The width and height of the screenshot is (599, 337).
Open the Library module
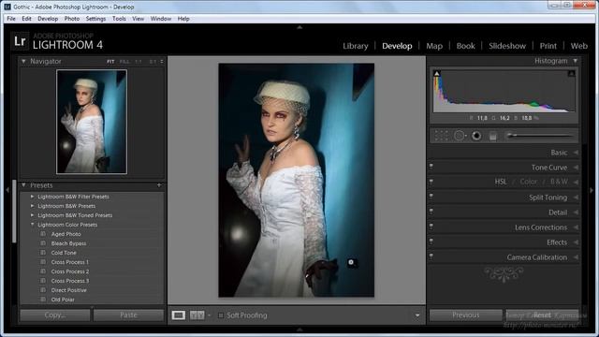pos(356,46)
